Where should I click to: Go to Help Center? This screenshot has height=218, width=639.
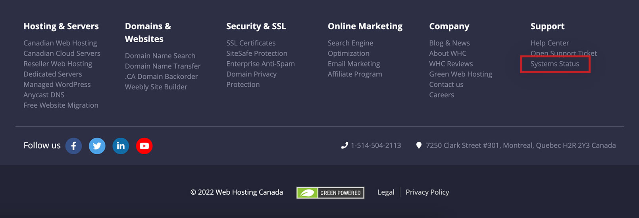pos(550,43)
